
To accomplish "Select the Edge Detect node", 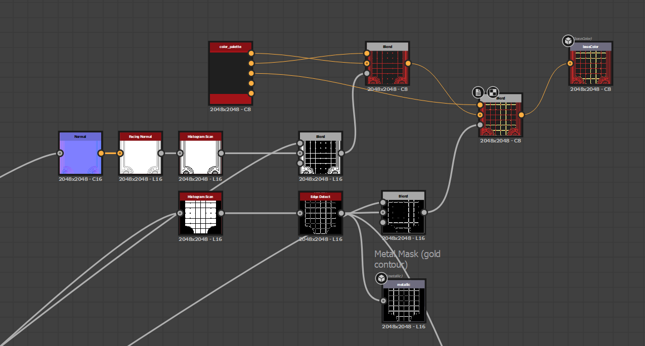I will point(320,216).
